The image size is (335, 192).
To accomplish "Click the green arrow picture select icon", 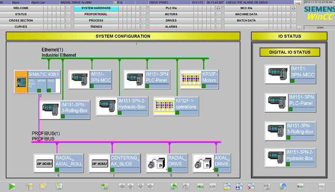I will coord(200,186).
